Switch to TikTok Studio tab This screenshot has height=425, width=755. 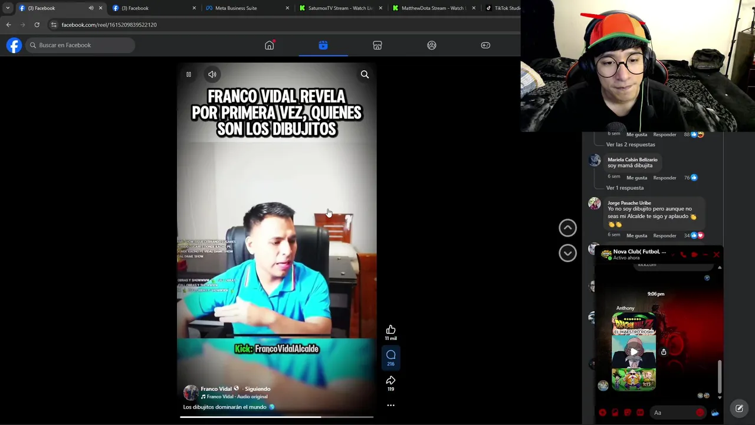tap(501, 8)
